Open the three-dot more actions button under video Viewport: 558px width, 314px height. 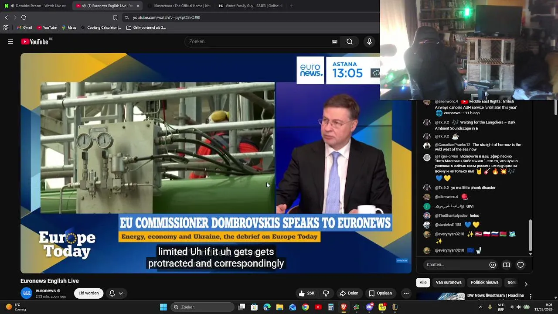pos(406,294)
